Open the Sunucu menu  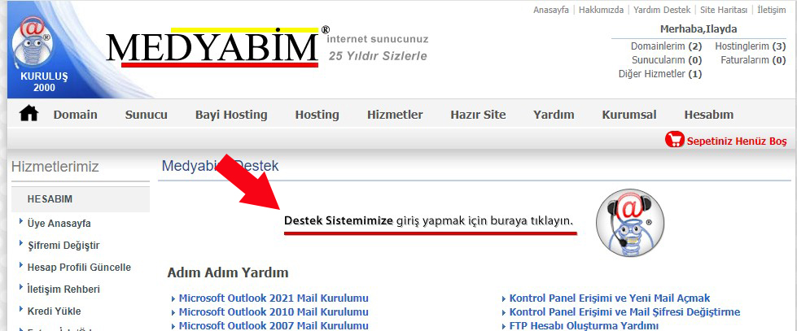(147, 115)
